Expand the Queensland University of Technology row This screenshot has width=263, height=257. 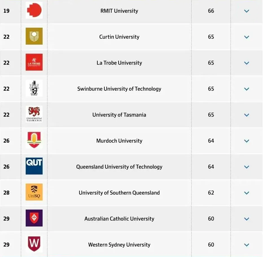tap(247, 167)
